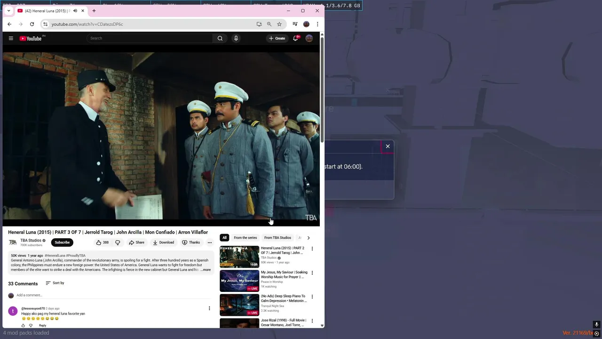
Task: Open Jose Rizal (1998) Full Movie title
Action: (x=284, y=323)
